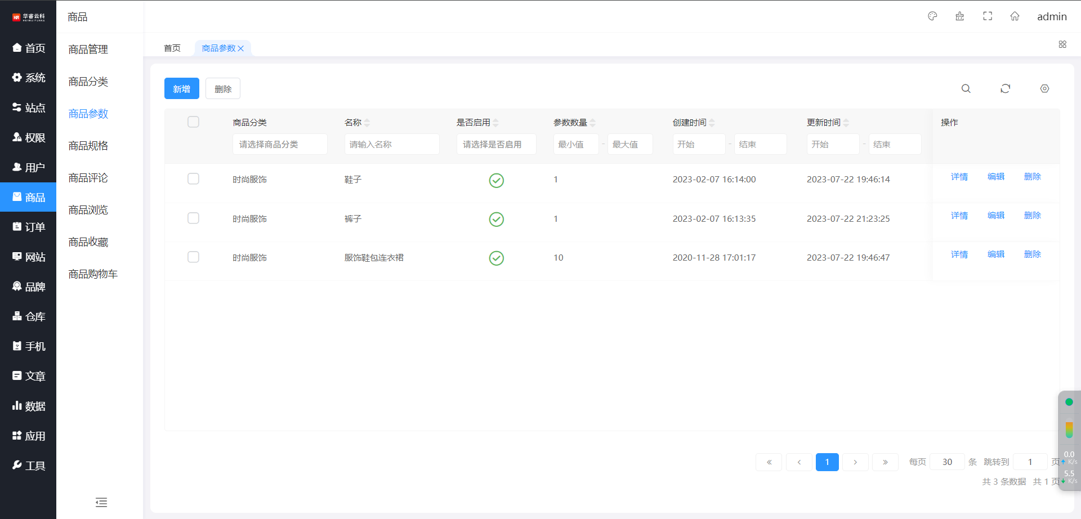Click the 请输入名称 filter field
The image size is (1081, 519).
pyautogui.click(x=391, y=144)
